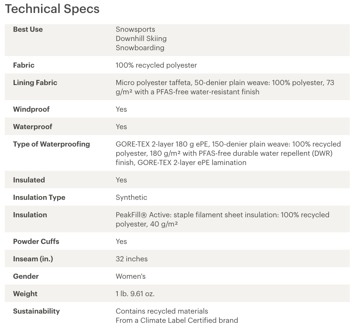
Task: Click the Yes value next to Waterproof
Action: [121, 127]
